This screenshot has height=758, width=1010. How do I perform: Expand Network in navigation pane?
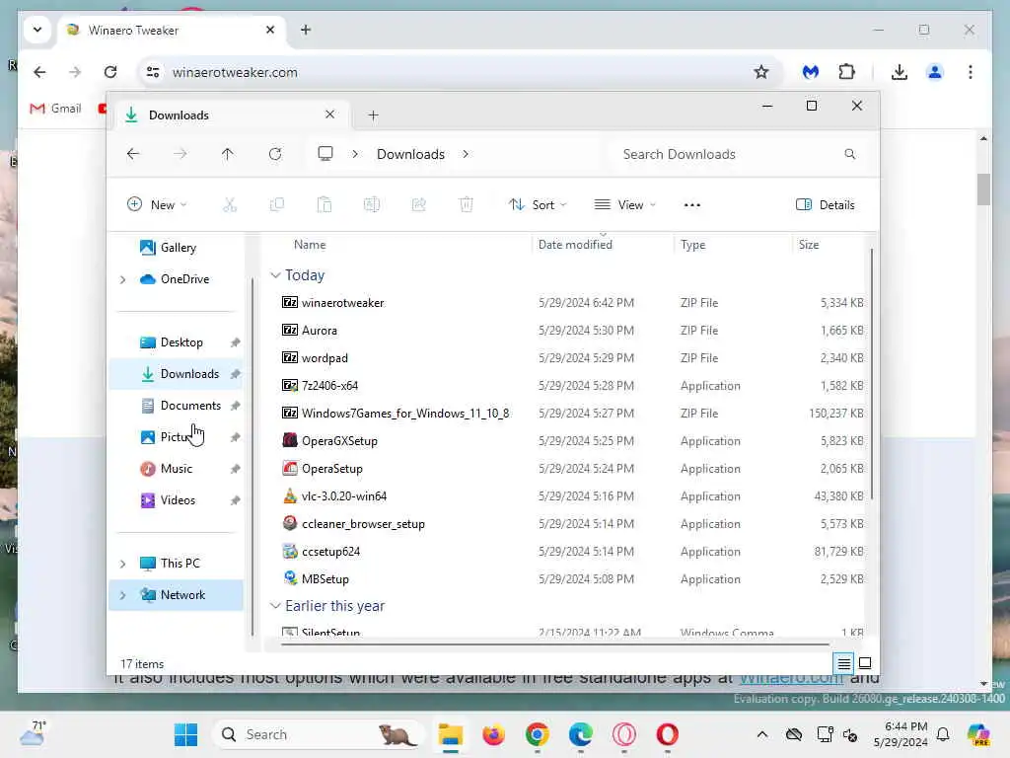pyautogui.click(x=122, y=595)
